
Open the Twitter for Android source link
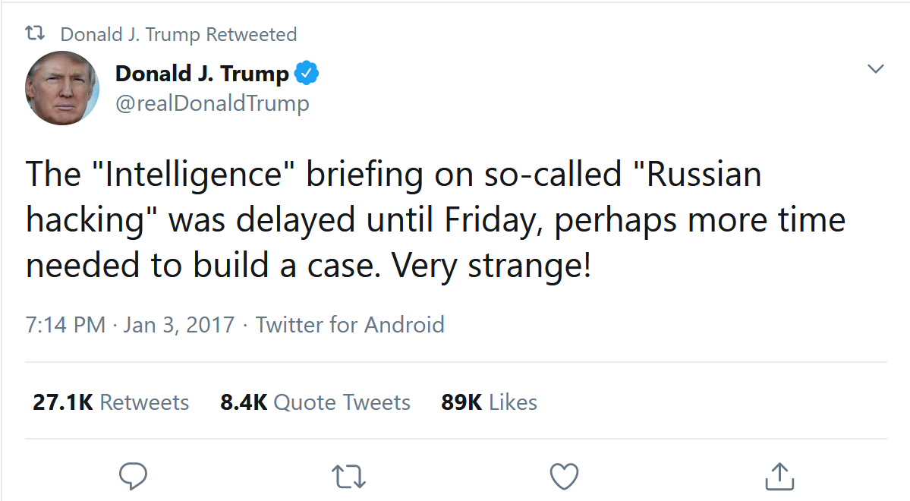(350, 325)
